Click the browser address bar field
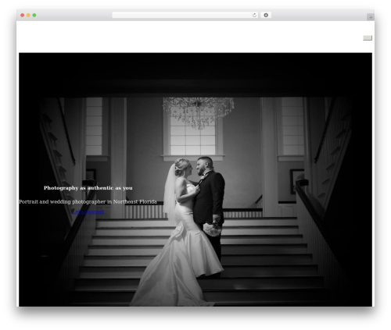The height and width of the screenshot is (330, 391). tap(185, 16)
